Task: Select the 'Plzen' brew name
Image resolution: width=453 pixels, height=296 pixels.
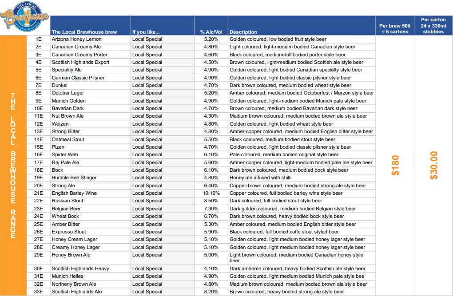Action: pyautogui.click(x=58, y=147)
